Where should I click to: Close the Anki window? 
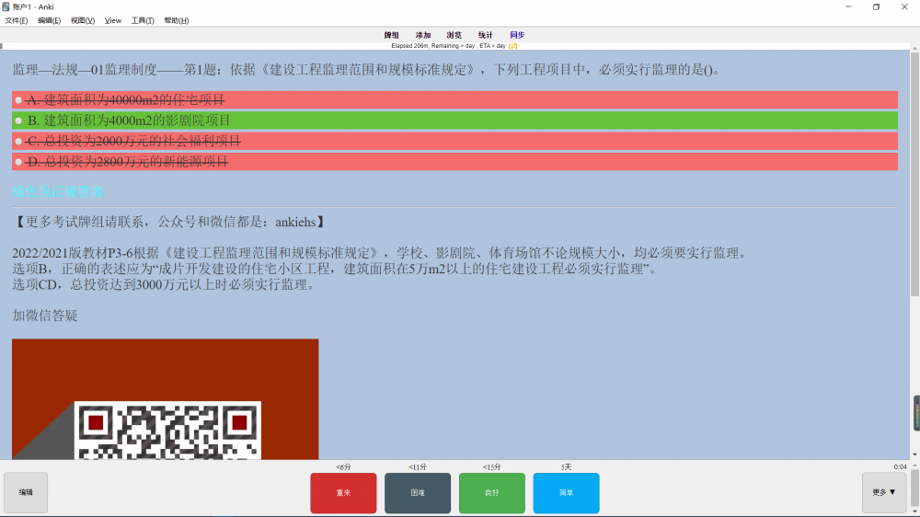point(904,7)
